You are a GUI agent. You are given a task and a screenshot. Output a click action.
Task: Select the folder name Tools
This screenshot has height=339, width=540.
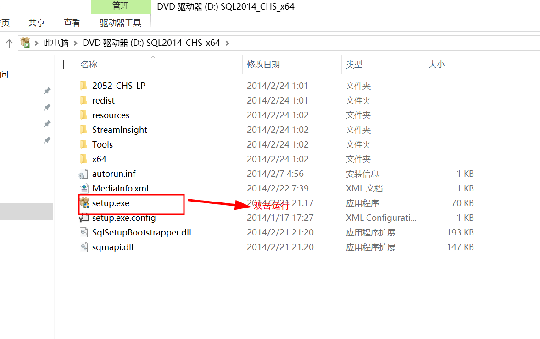[x=102, y=144]
